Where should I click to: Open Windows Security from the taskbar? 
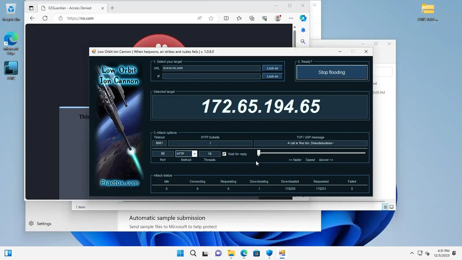pyautogui.click(x=269, y=253)
